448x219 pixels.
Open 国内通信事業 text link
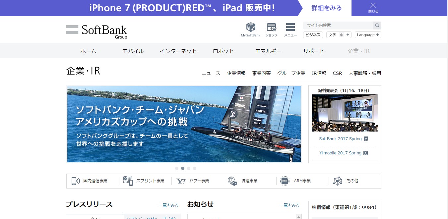pyautogui.click(x=96, y=181)
